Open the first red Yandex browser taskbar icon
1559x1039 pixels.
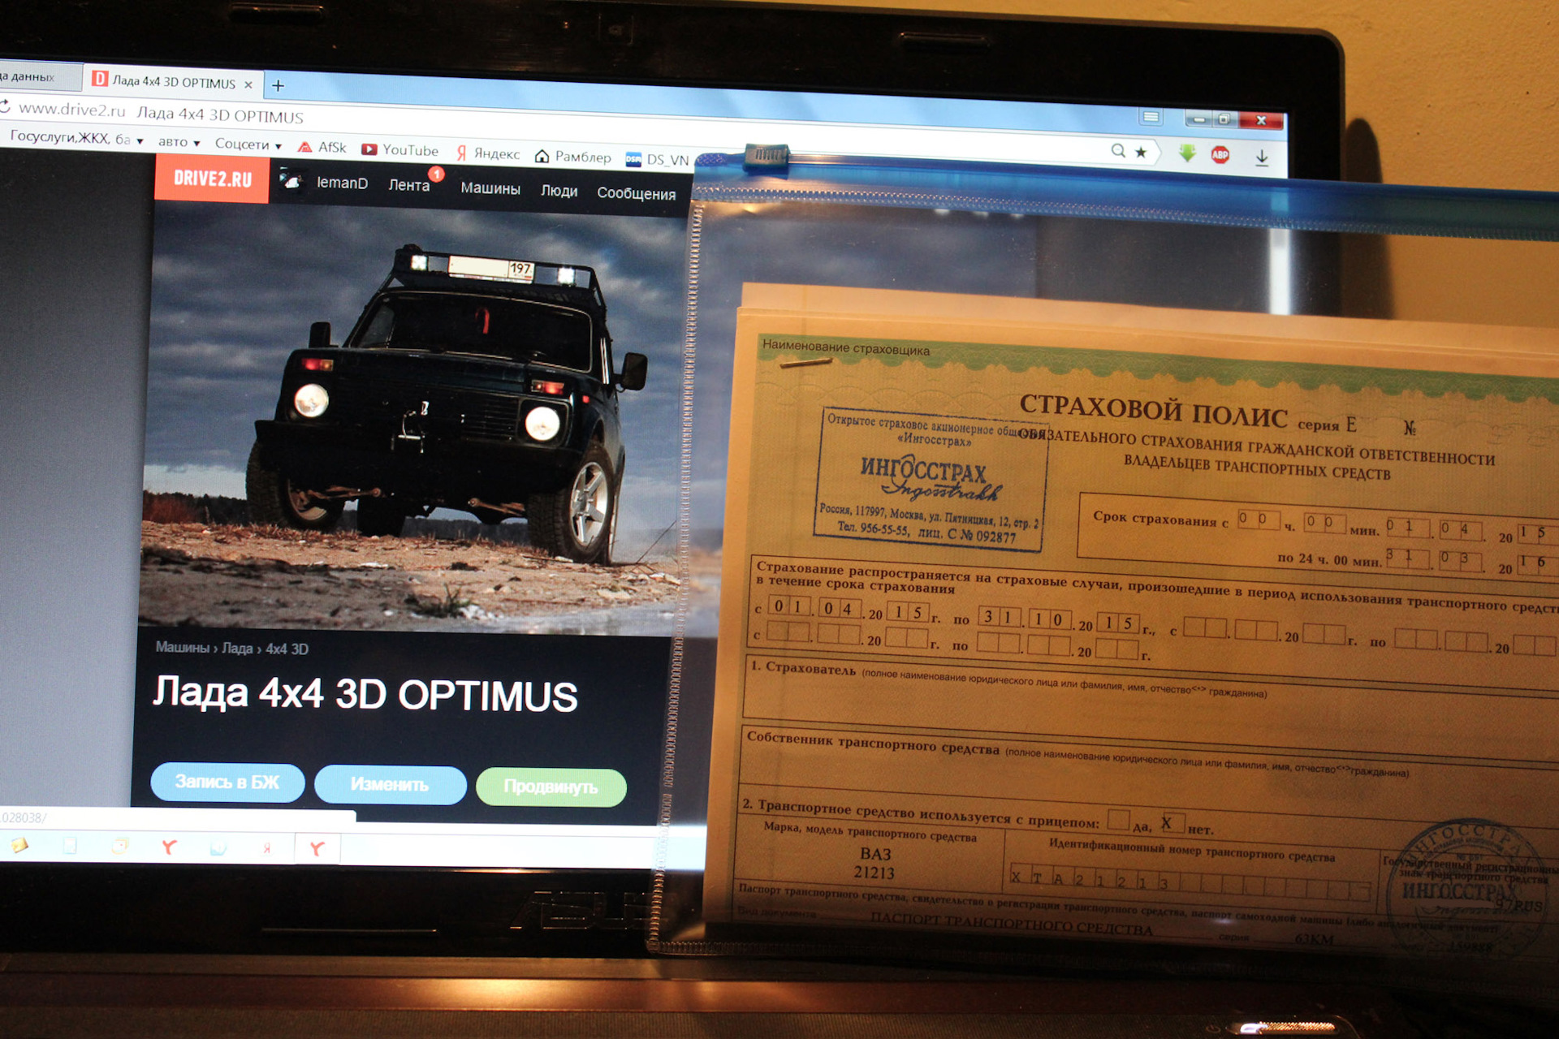click(168, 847)
